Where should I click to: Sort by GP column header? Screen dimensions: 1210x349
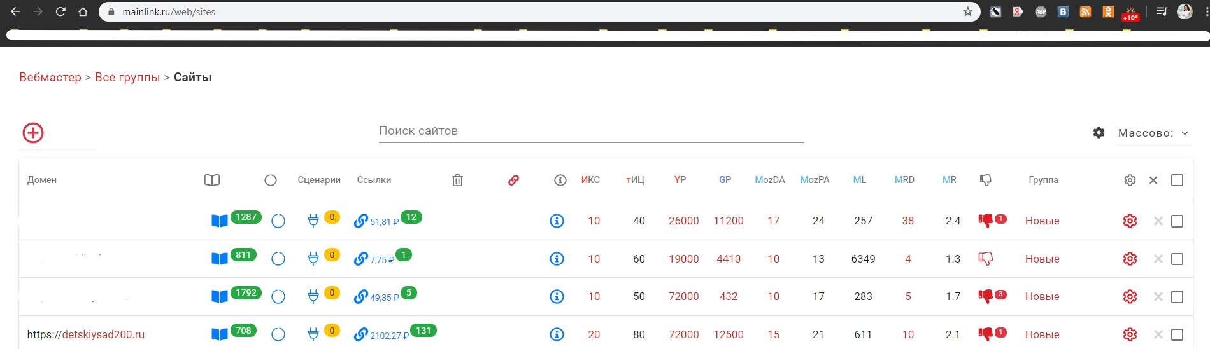click(725, 180)
